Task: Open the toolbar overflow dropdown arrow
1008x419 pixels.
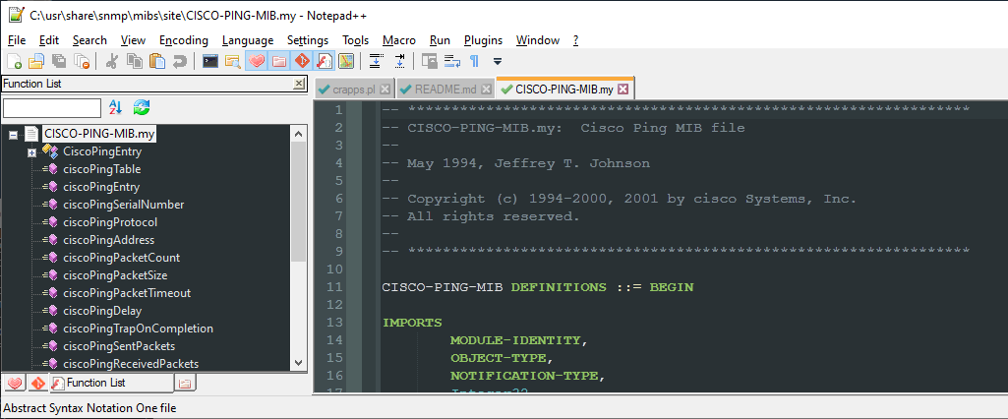Action: [x=497, y=62]
